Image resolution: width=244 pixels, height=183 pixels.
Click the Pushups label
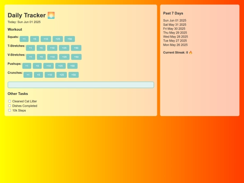click(x=14, y=64)
